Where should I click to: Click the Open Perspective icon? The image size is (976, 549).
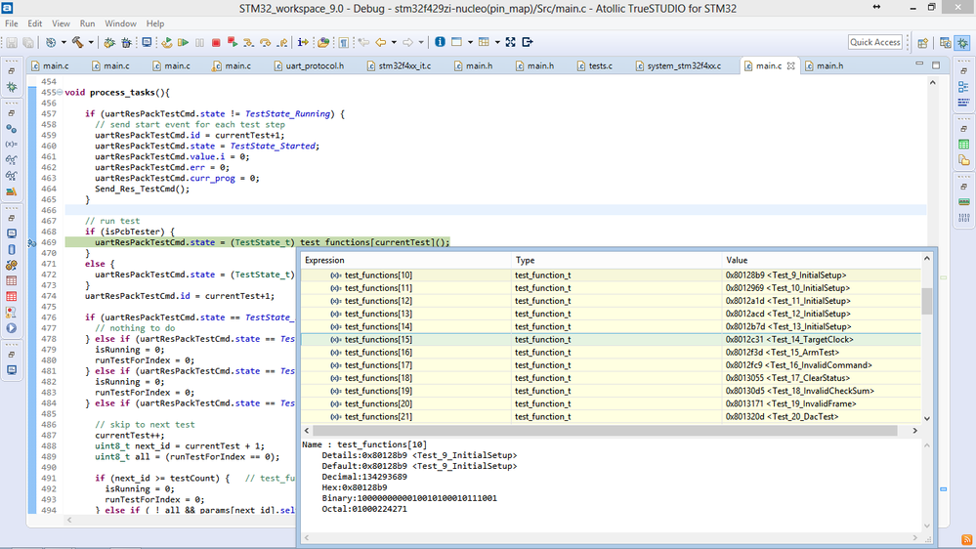[922, 42]
